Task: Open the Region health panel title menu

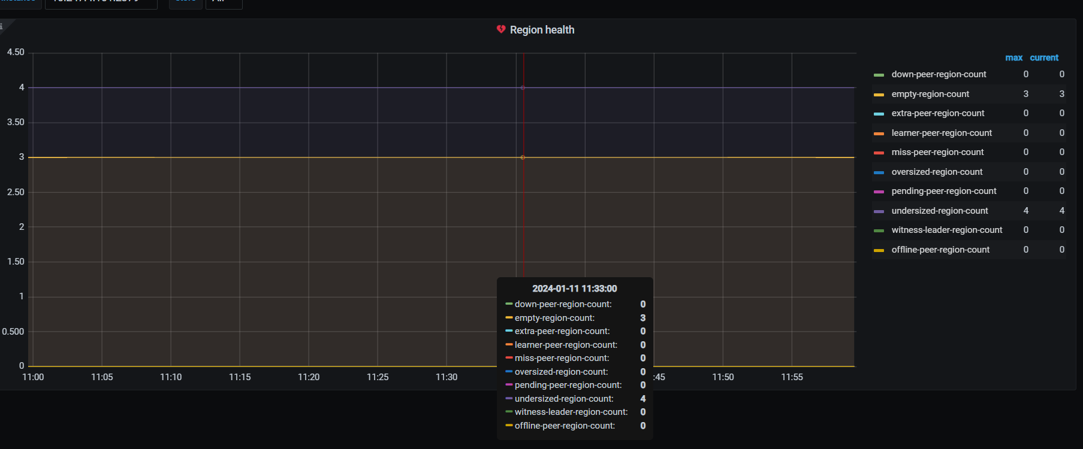Action: [542, 30]
